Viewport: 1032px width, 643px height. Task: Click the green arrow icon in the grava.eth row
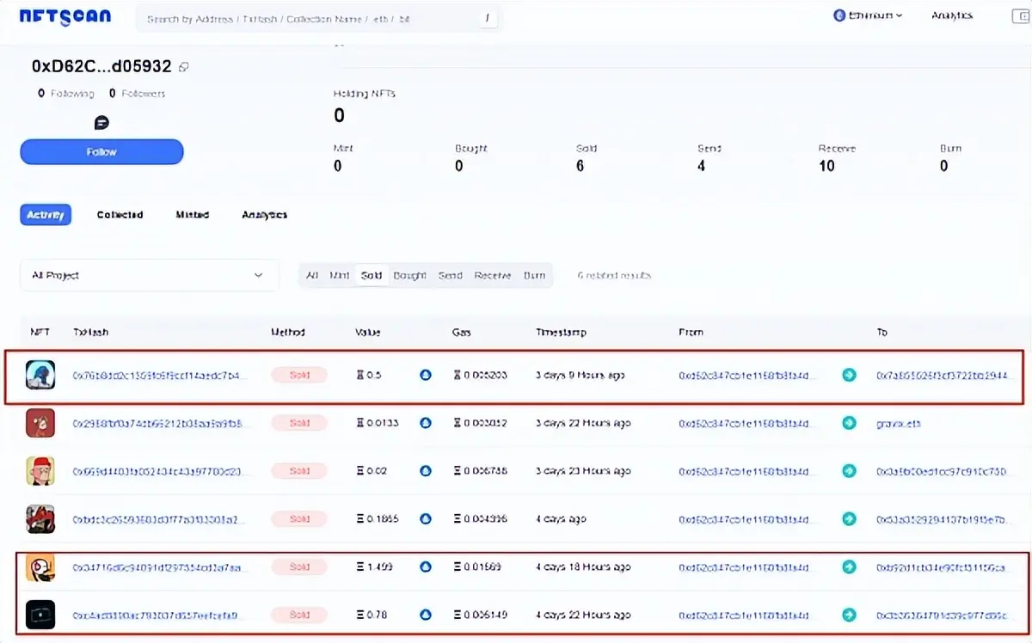(849, 423)
